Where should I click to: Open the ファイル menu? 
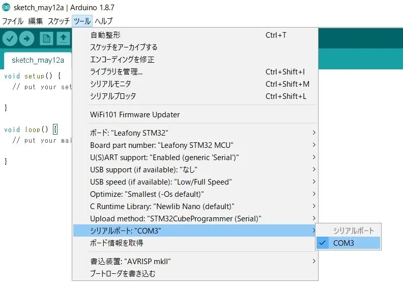(x=13, y=21)
